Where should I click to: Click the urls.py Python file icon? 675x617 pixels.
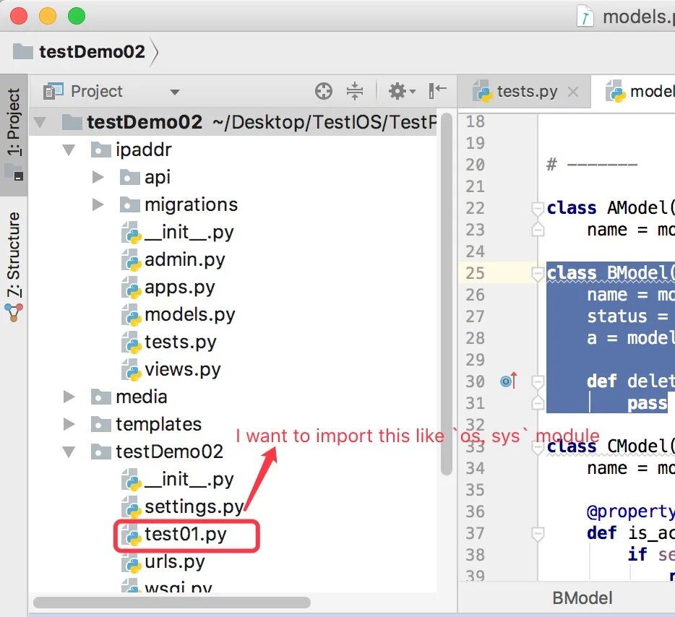pyautogui.click(x=132, y=562)
